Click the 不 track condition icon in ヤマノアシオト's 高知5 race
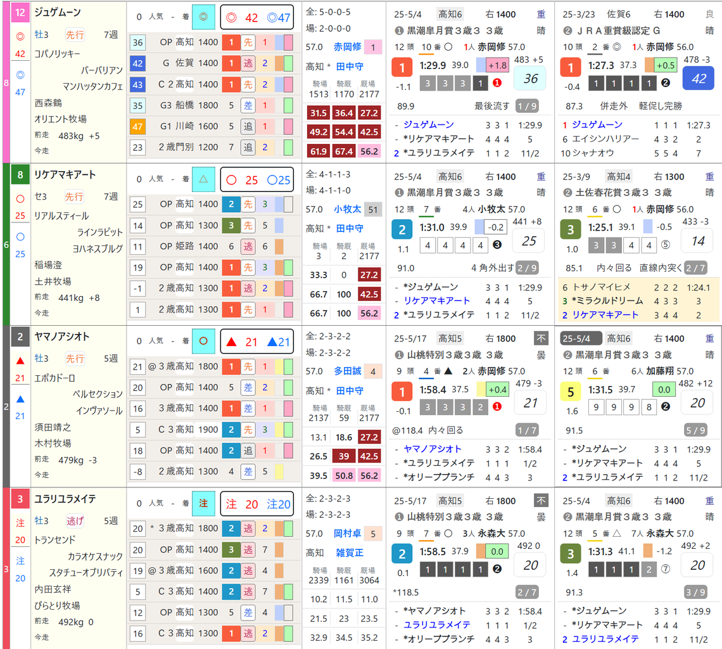The width and height of the screenshot is (722, 649). click(541, 338)
